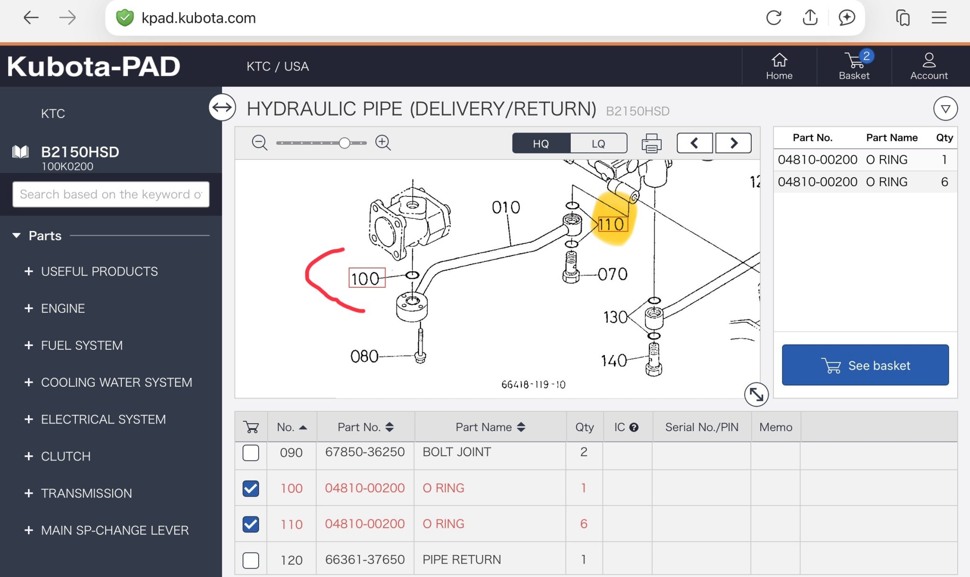Image resolution: width=970 pixels, height=577 pixels.
Task: Expand the ENGINE parts category
Action: click(x=63, y=309)
